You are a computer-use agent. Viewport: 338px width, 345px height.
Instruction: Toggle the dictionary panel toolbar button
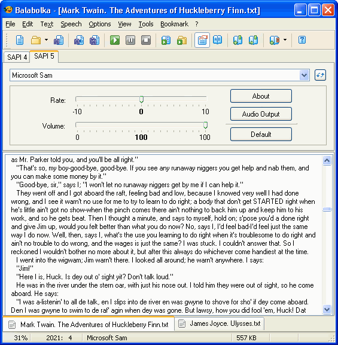pos(218,40)
